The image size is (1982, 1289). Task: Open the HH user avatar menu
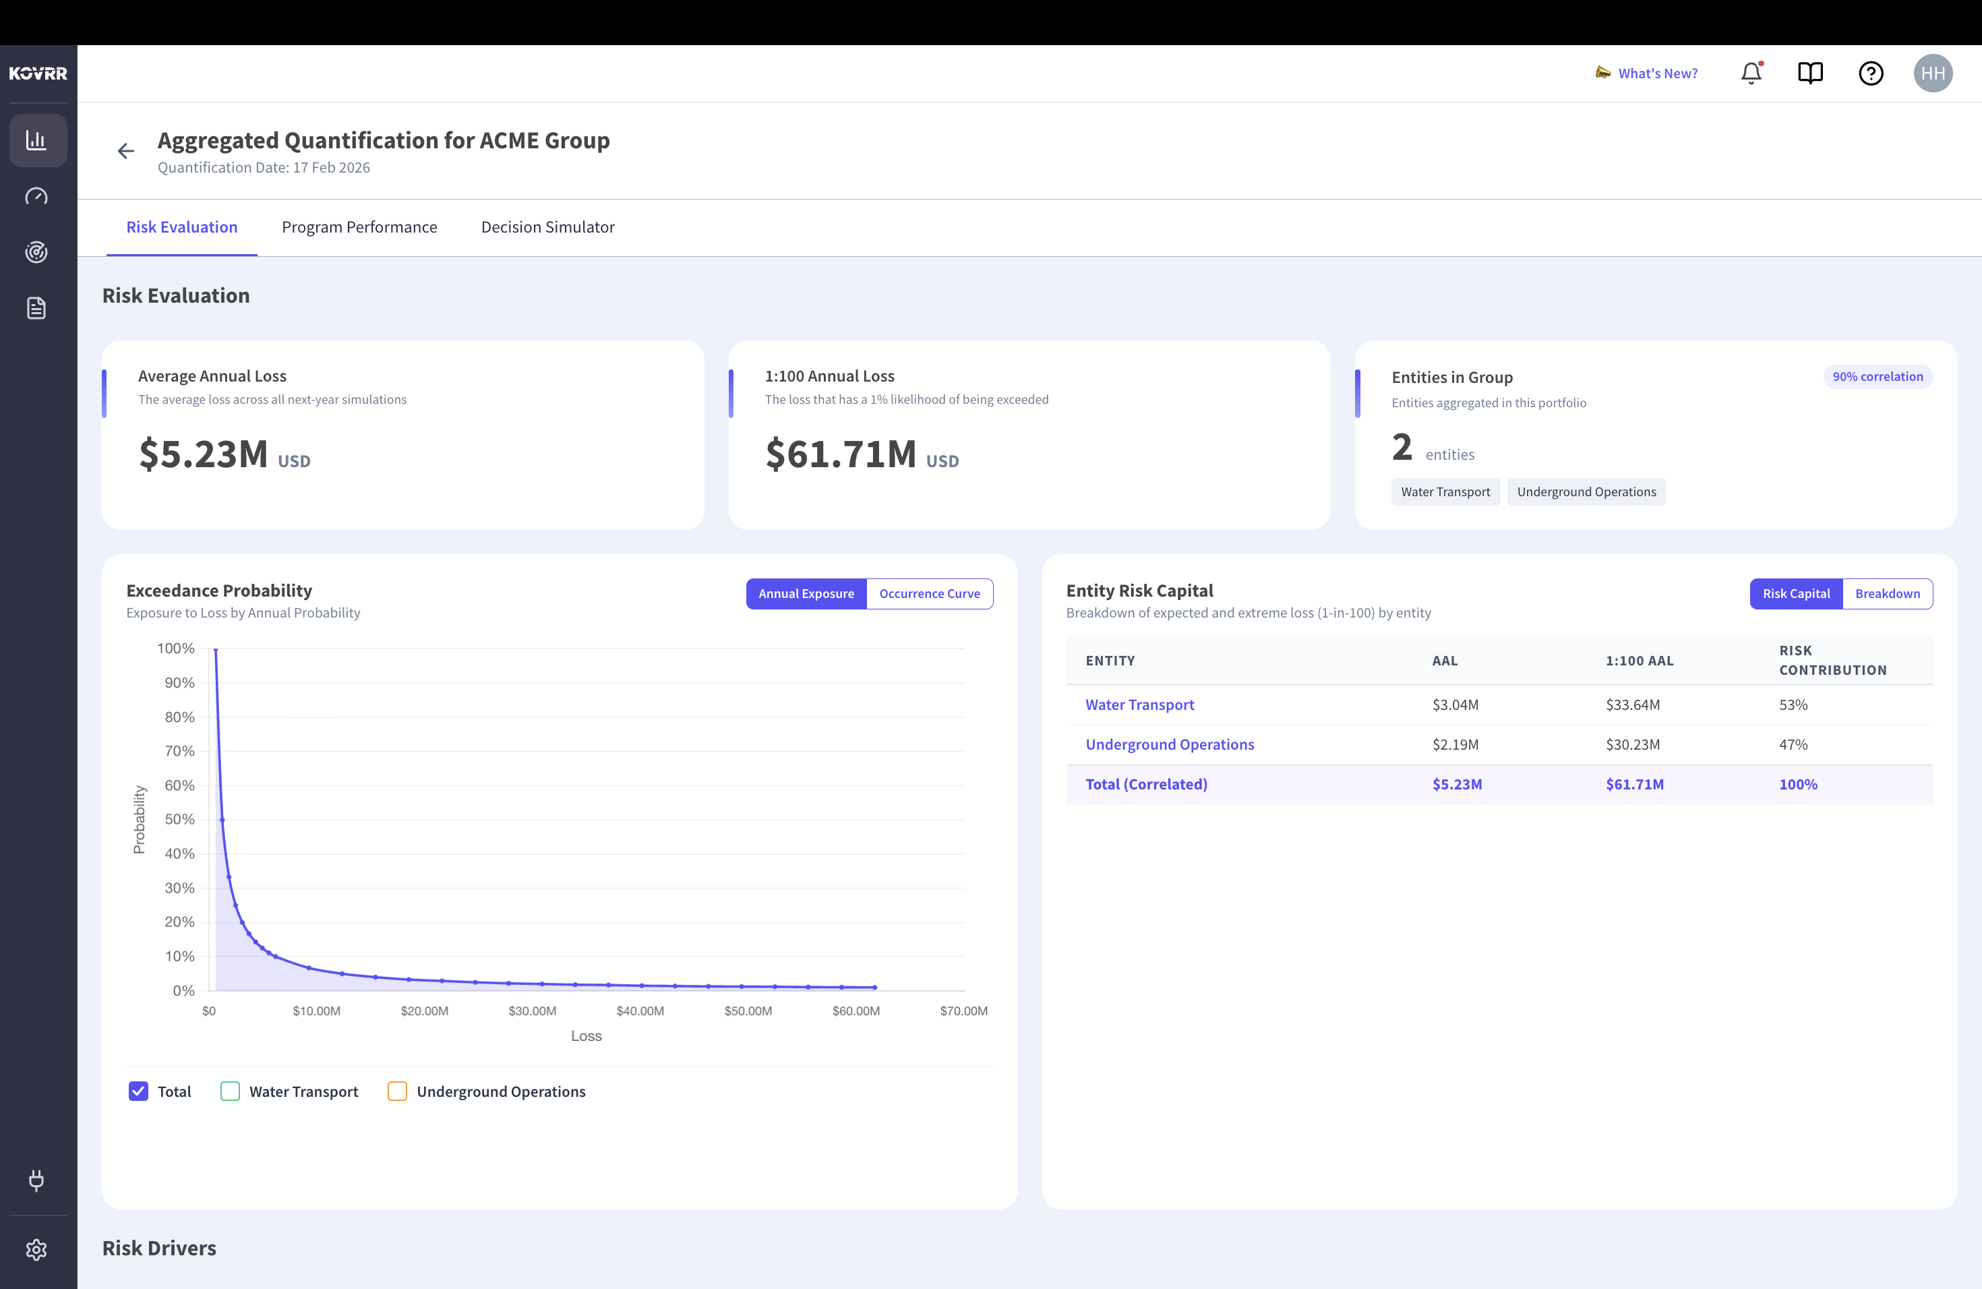(1933, 73)
